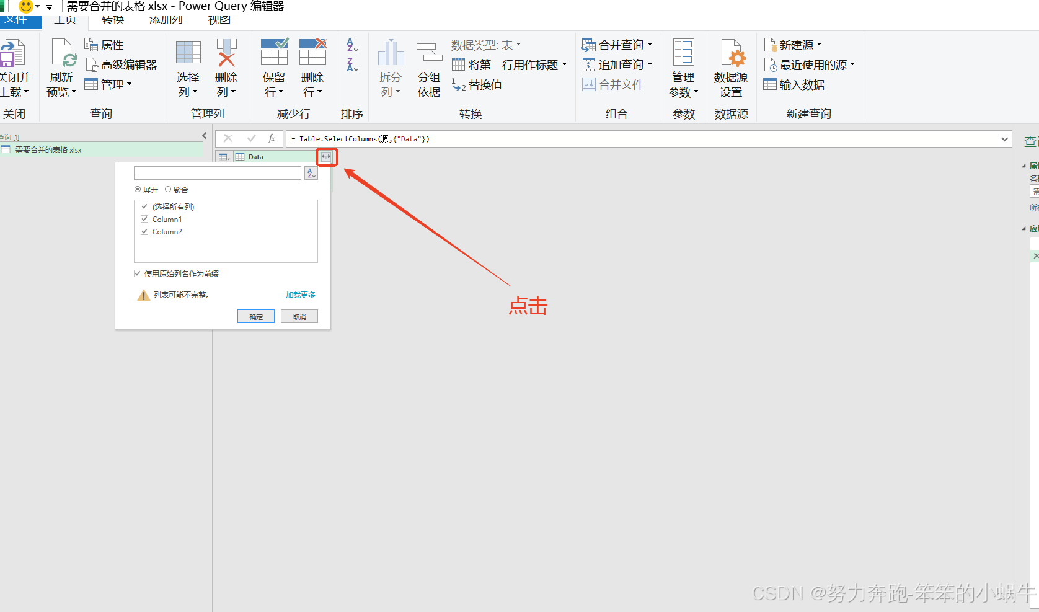Sort ascending with the A-Z icon

coord(353,45)
